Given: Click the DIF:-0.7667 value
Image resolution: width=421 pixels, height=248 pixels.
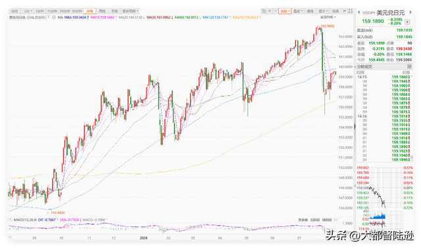Looking at the screenshot, I should pyautogui.click(x=47, y=220).
